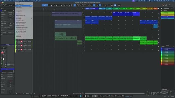Screen dimensions: 175x98
Task: Toggle record arm on the bottom track row
Action: point(21,50)
